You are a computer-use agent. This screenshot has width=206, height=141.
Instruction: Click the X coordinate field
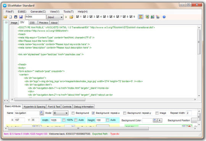click(19, 120)
